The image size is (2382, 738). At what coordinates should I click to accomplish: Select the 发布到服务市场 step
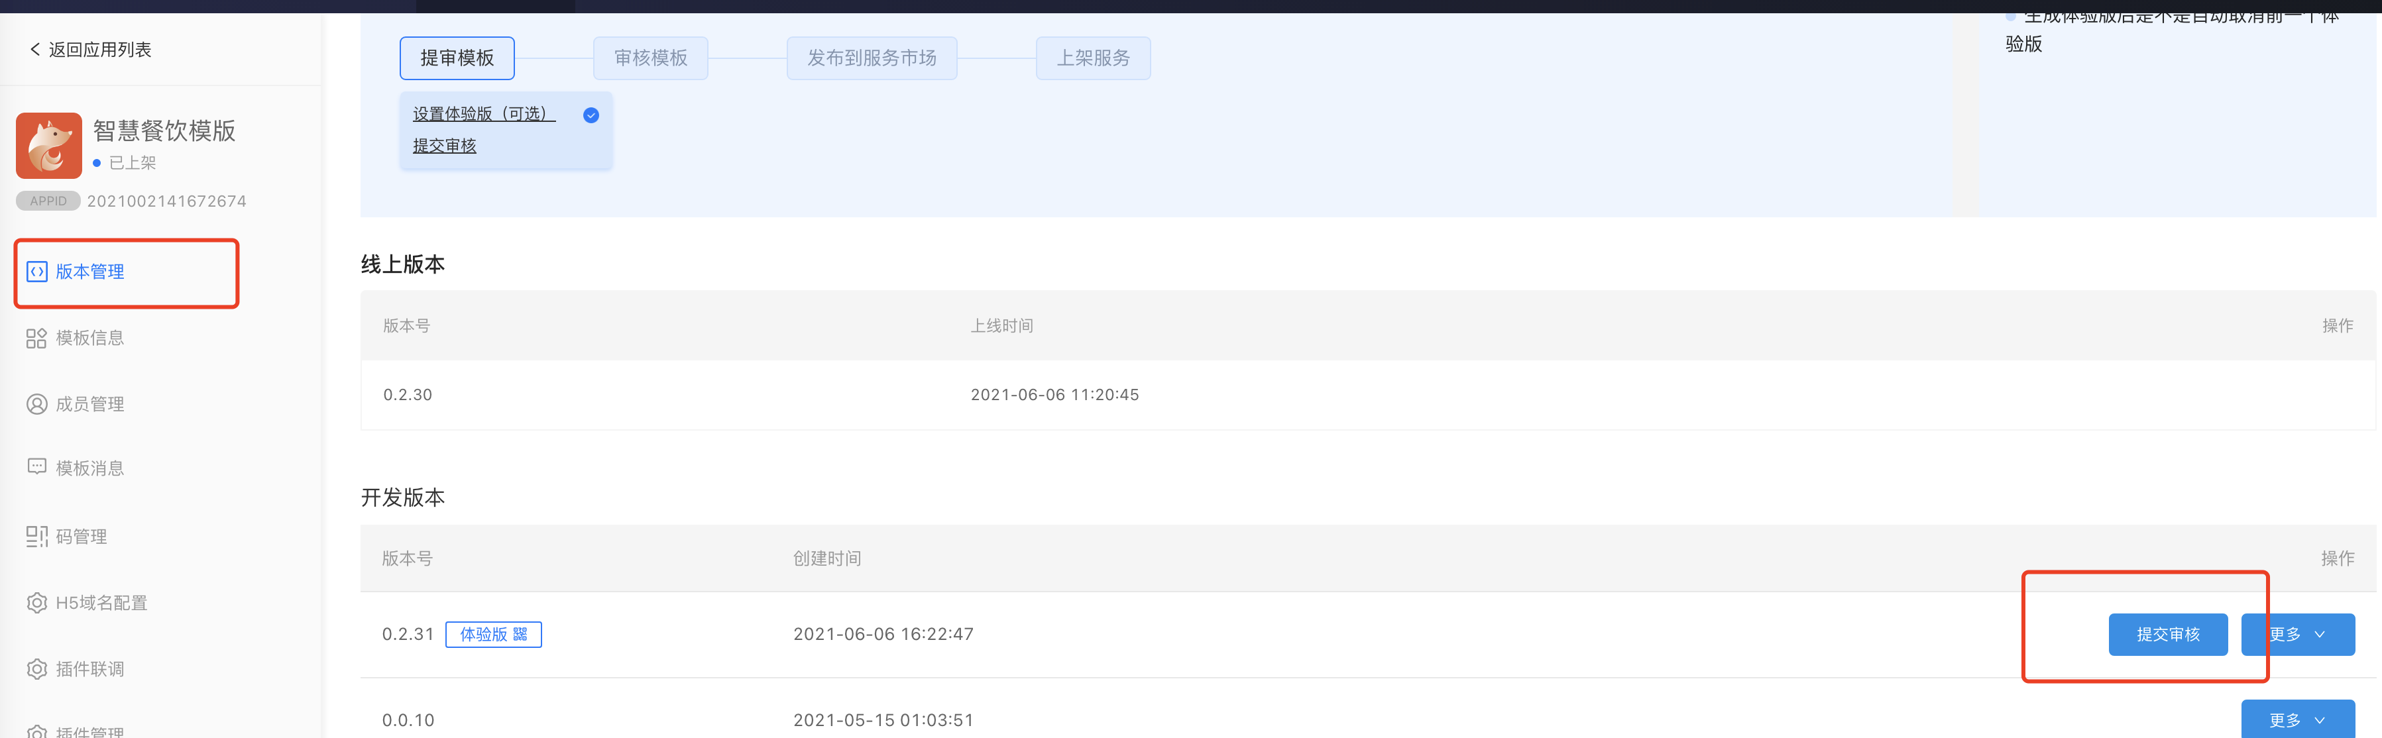871,58
